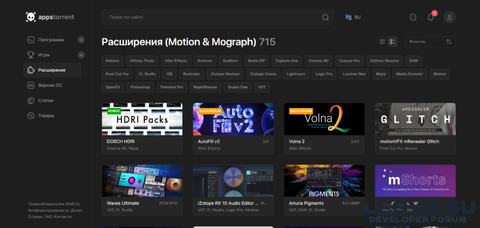Filter by VST tag
The width and height of the screenshot is (480, 228).
tap(262, 87)
